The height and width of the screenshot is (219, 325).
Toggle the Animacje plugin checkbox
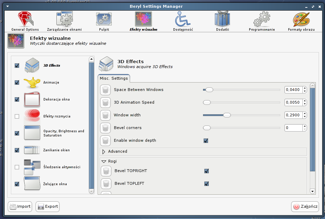(17, 83)
